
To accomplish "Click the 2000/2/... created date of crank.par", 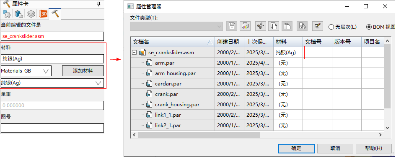I will tap(229, 94).
